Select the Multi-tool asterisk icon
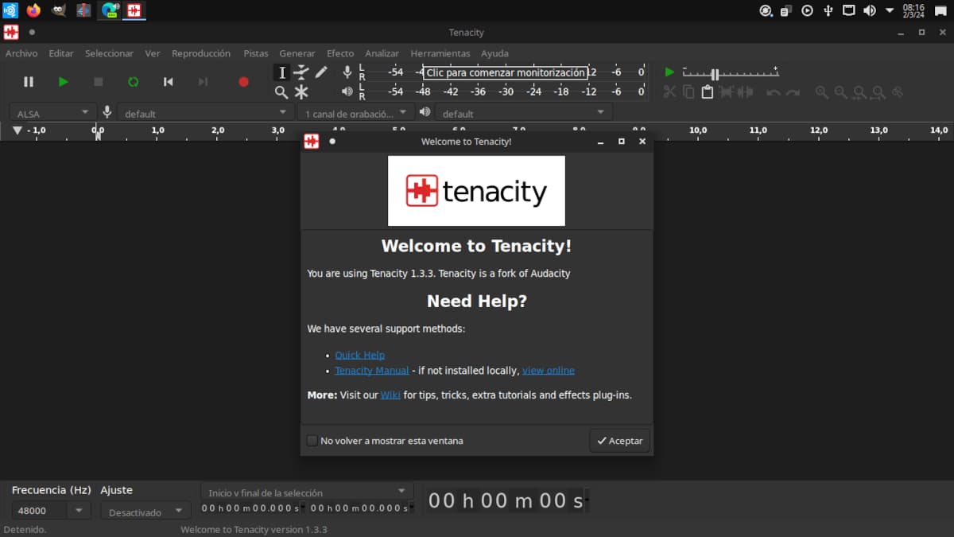Image resolution: width=954 pixels, height=537 pixels. tap(301, 92)
